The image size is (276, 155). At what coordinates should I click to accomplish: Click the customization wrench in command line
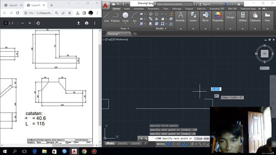146,139
